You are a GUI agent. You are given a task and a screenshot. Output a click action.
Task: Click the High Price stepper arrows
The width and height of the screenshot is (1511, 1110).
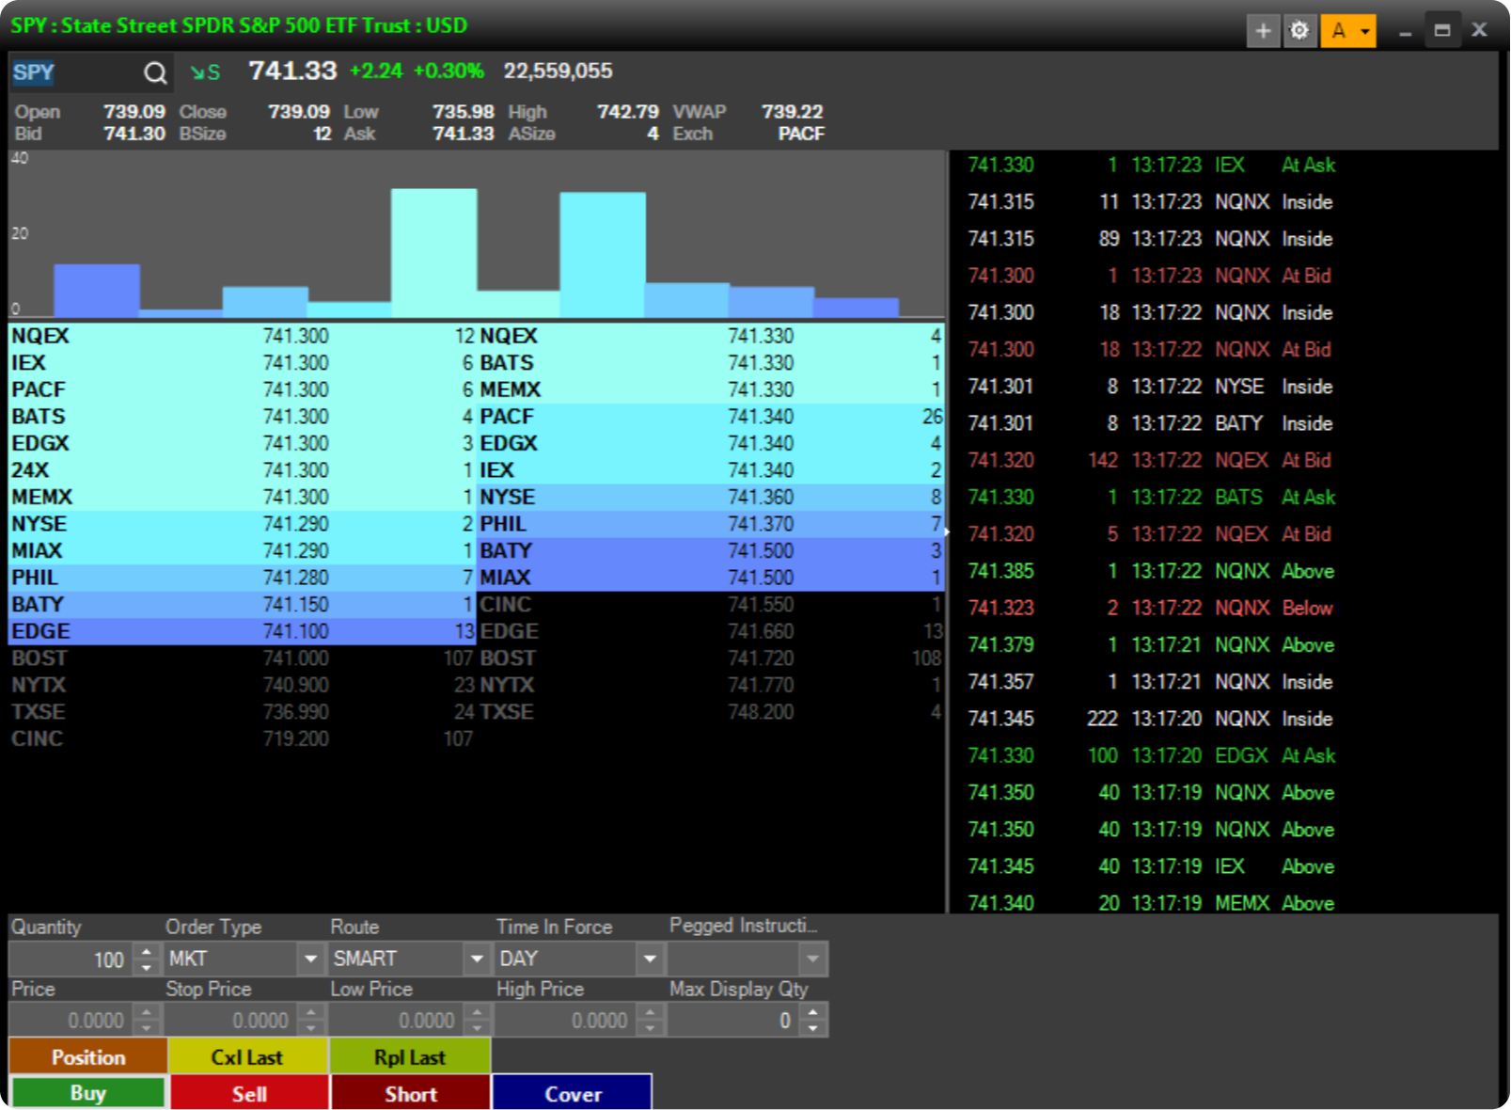tap(650, 1021)
